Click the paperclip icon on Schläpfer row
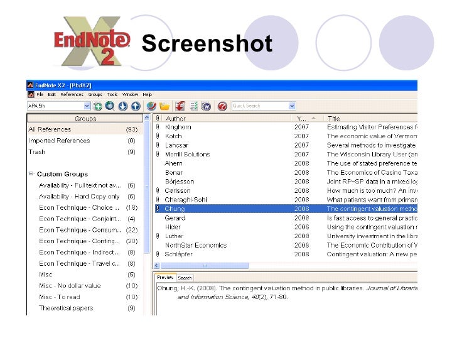The height and width of the screenshot is (343, 457). click(158, 254)
